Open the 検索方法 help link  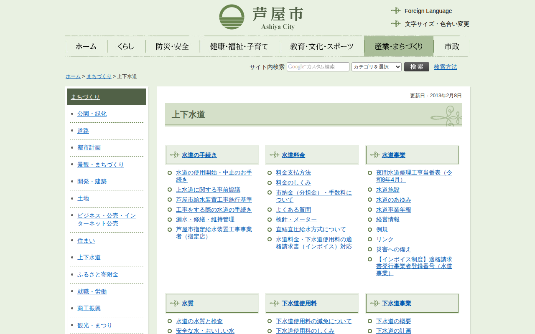445,67
